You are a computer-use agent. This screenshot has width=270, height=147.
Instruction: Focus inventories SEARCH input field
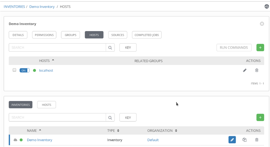pos(57,117)
